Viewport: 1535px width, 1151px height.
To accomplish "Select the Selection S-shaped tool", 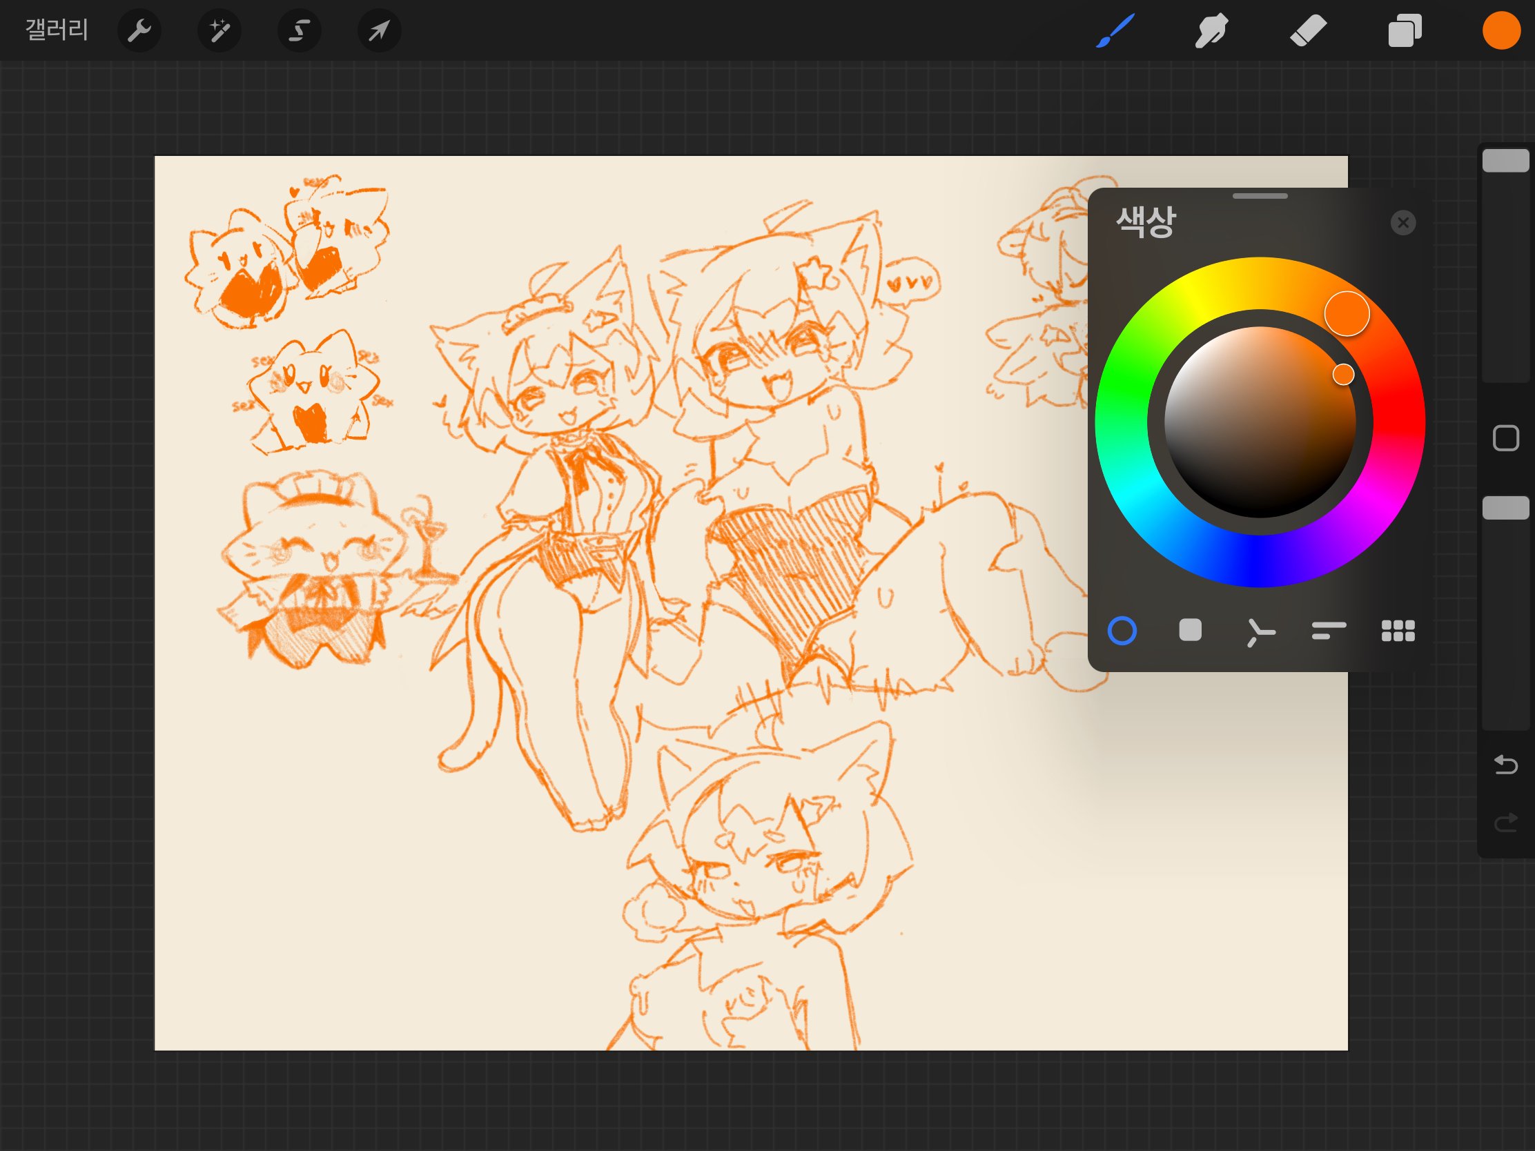I will click(299, 30).
